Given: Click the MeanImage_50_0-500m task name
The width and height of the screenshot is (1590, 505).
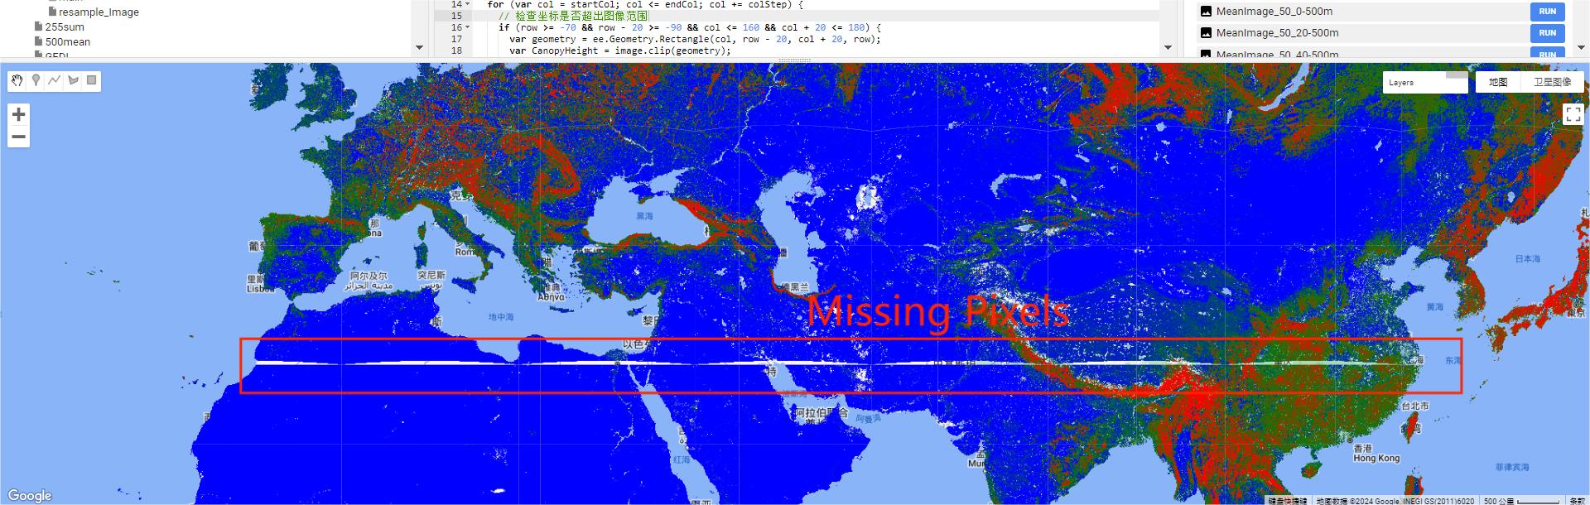Looking at the screenshot, I should click(1274, 12).
